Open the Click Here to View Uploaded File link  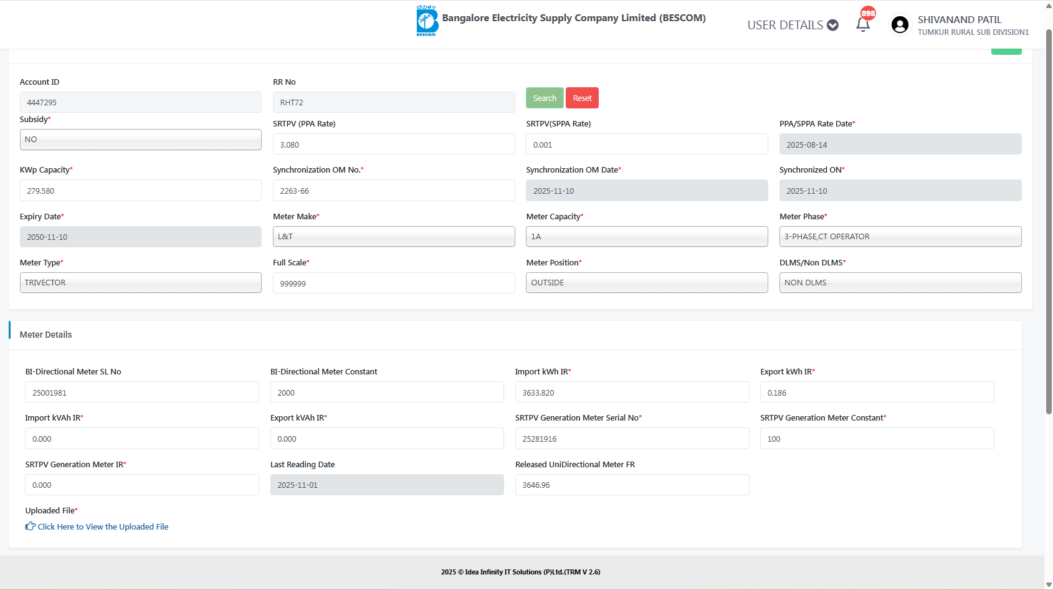click(x=103, y=527)
